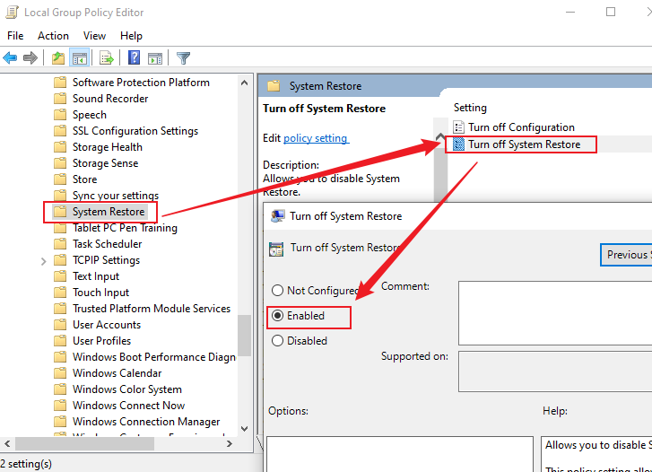
Task: Toggle Show/Hide Action Pane toolbar icon
Action: pyautogui.click(x=154, y=58)
